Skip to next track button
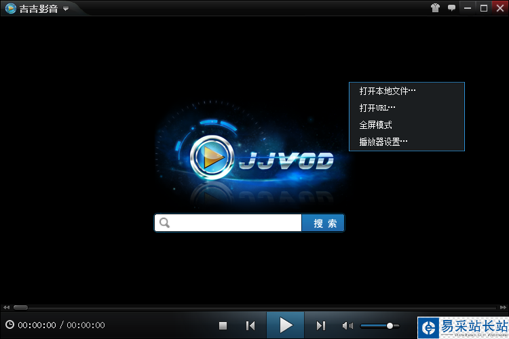The height and width of the screenshot is (339, 509). click(x=321, y=325)
